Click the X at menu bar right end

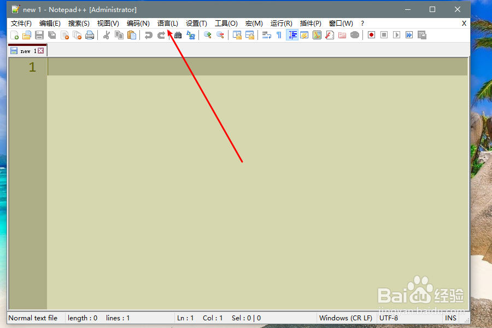464,24
